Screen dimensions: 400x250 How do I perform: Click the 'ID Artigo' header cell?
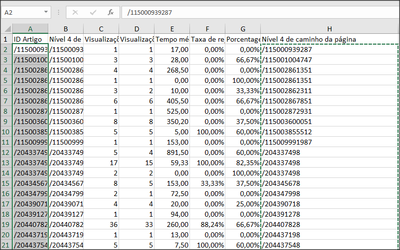click(30, 39)
